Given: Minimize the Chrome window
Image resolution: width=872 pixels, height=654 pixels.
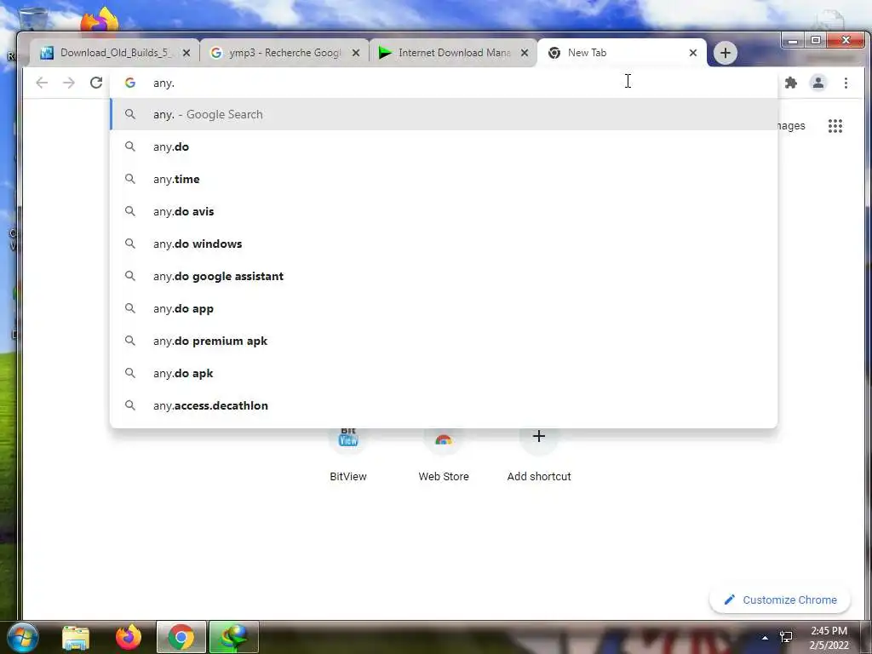Looking at the screenshot, I should [x=793, y=41].
